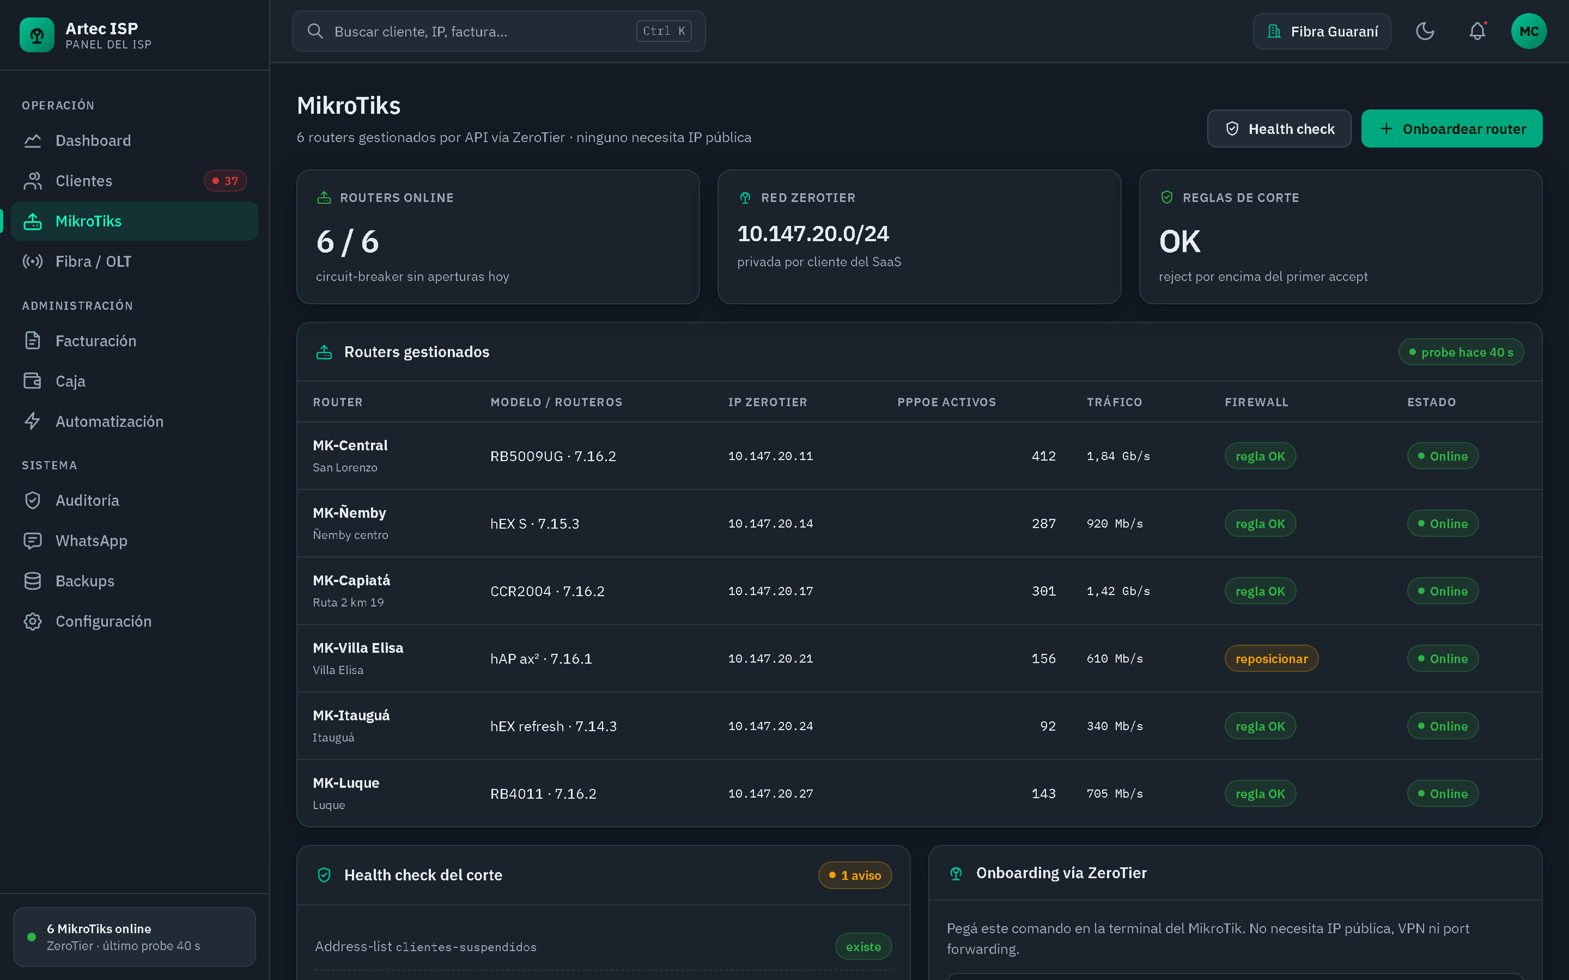Select the MK-Villa Elisa router name

[358, 647]
